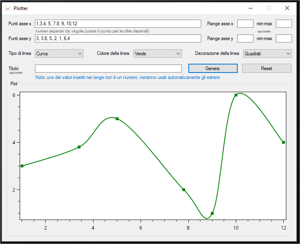Click the square marker at x=5
Screen dimensions: 300x244
[117, 119]
